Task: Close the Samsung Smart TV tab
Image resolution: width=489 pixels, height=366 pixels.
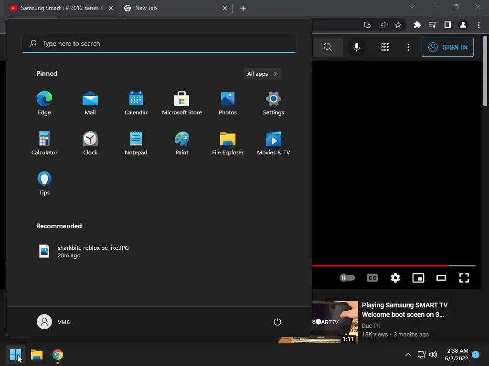Action: coord(111,8)
